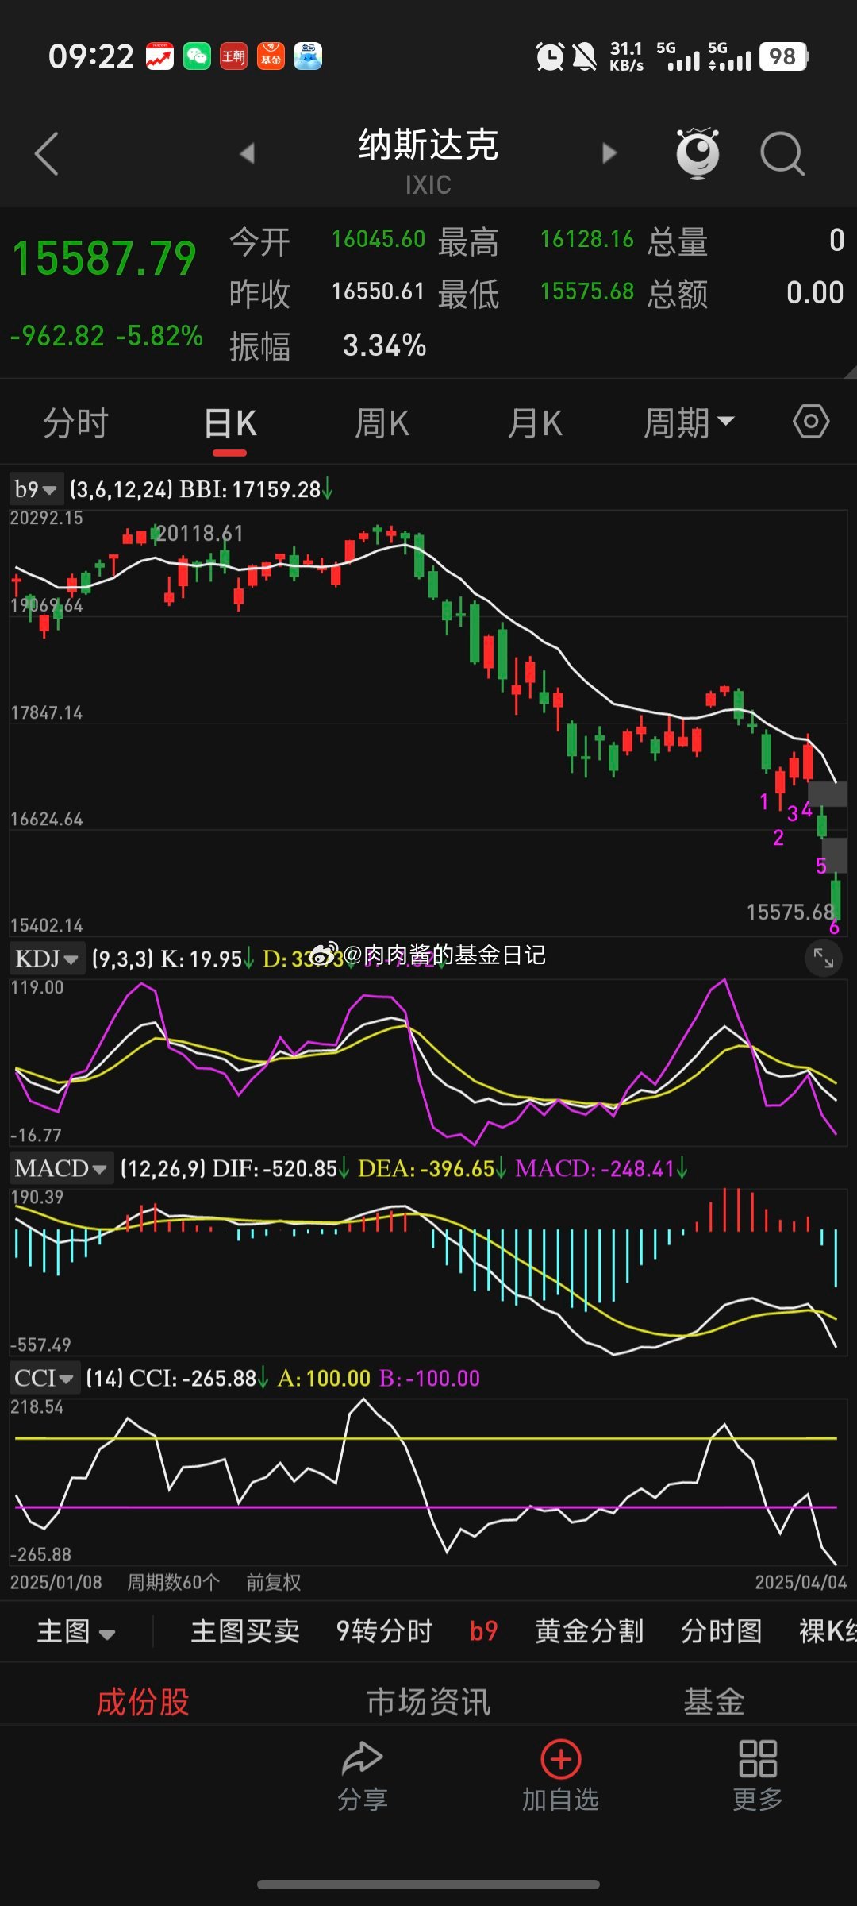Viewport: 857px width, 1906px height.
Task: Tap the MACD DIF value -520.85
Action: [300, 1168]
